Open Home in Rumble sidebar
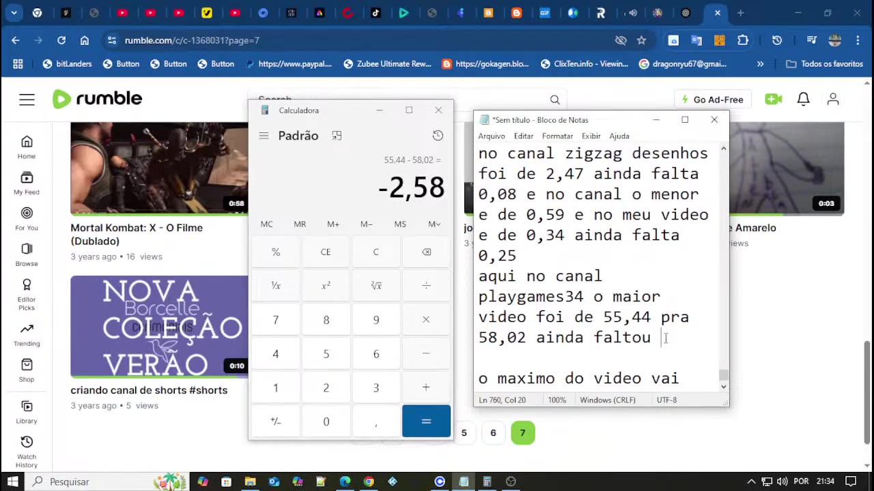 [27, 147]
